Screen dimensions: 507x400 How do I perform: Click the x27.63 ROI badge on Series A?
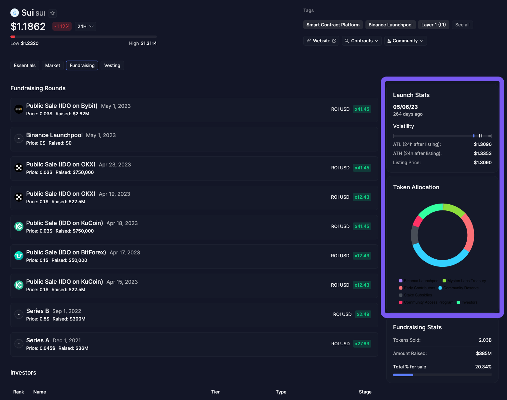coord(362,344)
